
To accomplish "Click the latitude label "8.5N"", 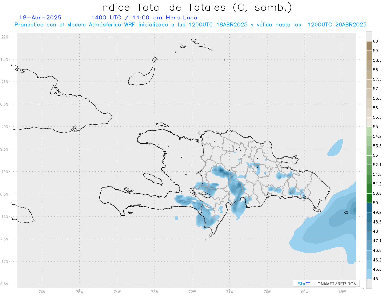I will pos(4,194).
